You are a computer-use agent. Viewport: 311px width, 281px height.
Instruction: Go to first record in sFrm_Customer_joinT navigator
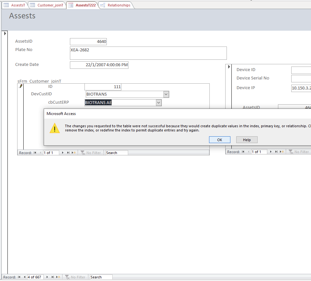pos(35,152)
